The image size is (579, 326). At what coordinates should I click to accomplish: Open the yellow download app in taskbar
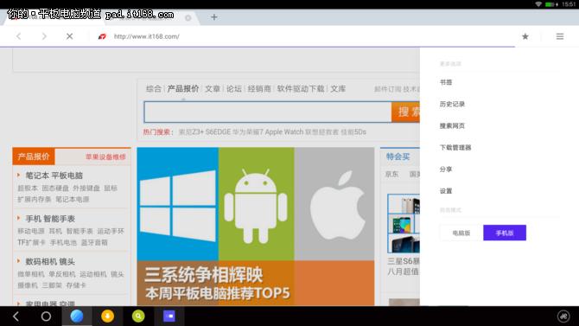click(x=107, y=316)
